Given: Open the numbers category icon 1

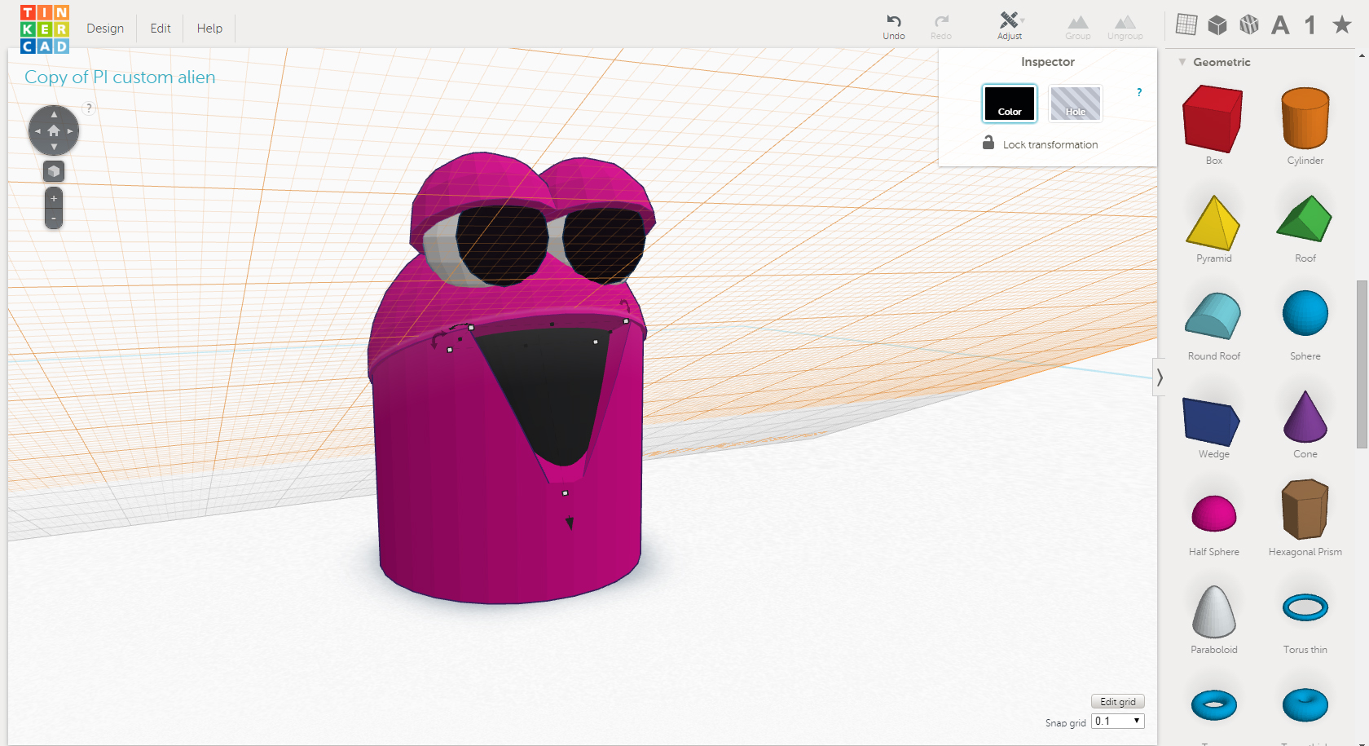Looking at the screenshot, I should click(1310, 25).
